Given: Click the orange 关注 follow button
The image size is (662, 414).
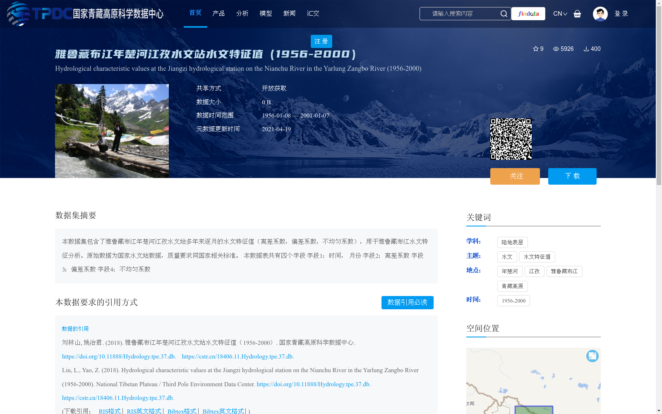Looking at the screenshot, I should pyautogui.click(x=515, y=176).
